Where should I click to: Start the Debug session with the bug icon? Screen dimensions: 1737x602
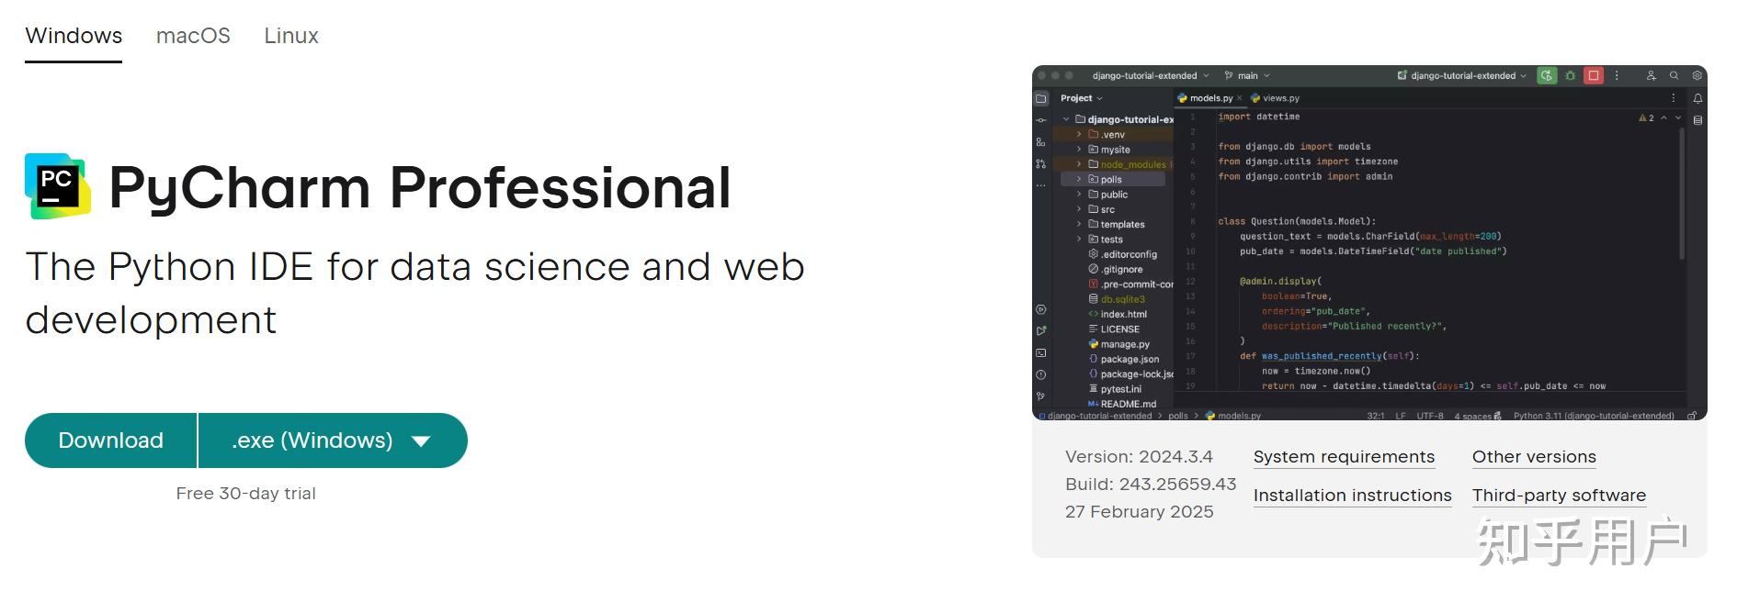(x=1571, y=76)
